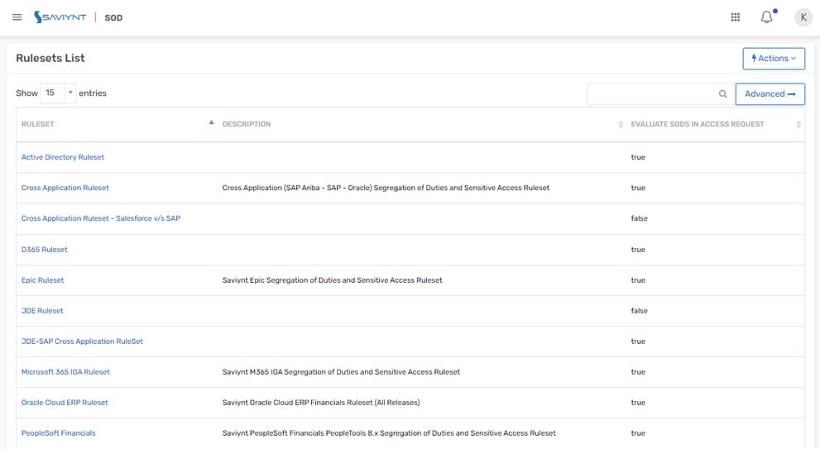Click 'true' in the Active Directory Ruleset row
This screenshot has width=820, height=449.
[x=638, y=157]
